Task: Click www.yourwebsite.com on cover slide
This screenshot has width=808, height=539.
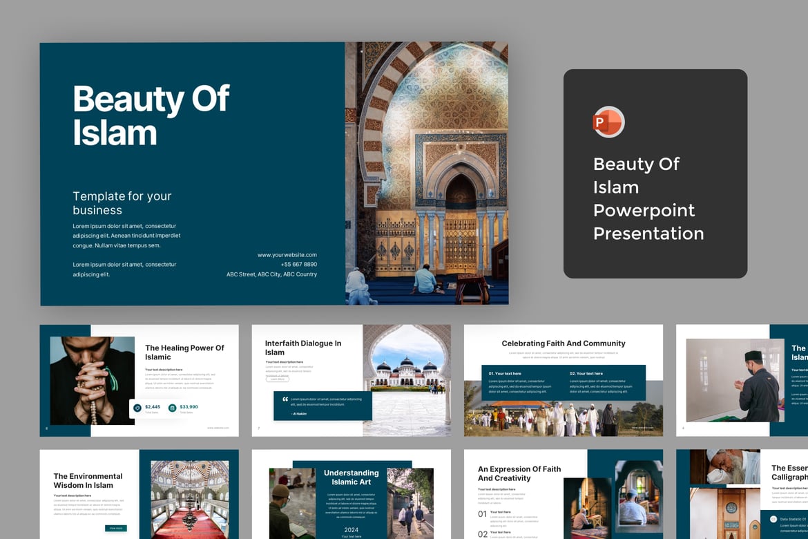Action: coord(287,255)
